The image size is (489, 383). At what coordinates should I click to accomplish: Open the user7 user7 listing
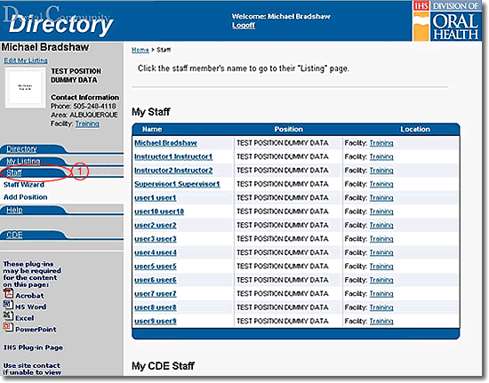(156, 294)
